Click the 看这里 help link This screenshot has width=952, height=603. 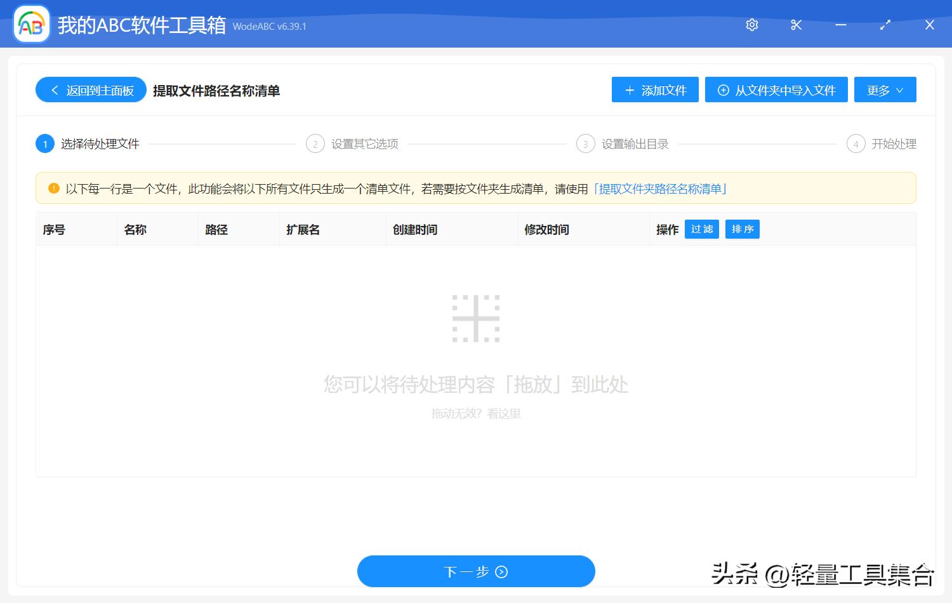click(x=503, y=413)
